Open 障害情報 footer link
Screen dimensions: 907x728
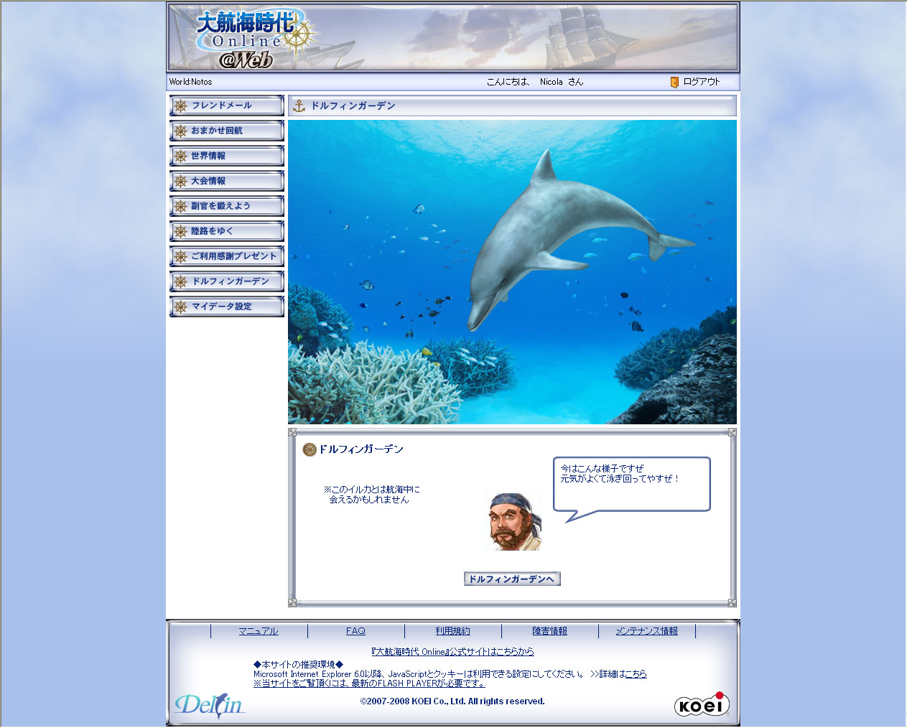pos(549,631)
